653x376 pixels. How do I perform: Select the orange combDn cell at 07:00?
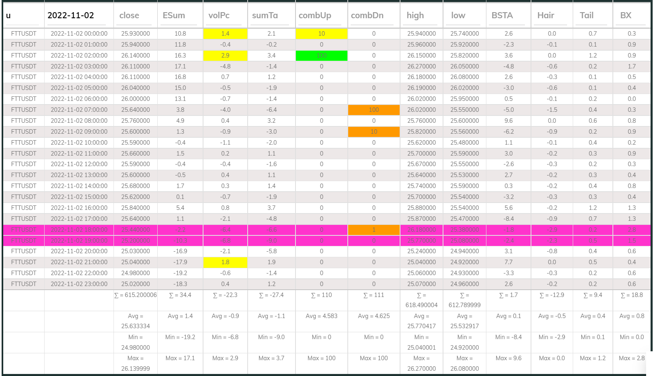coord(373,109)
